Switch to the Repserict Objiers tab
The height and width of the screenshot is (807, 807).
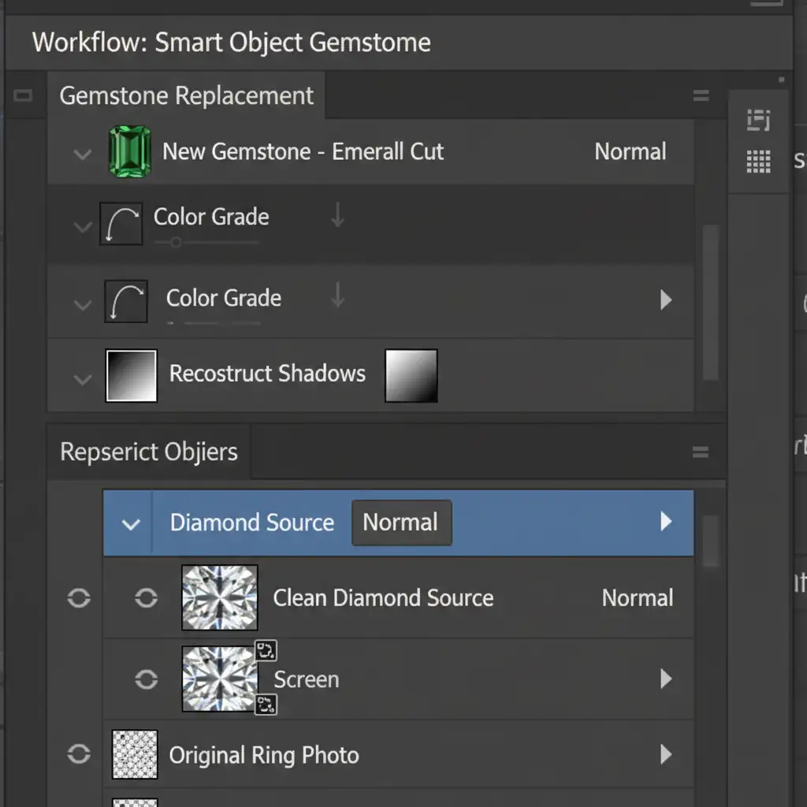coord(149,452)
